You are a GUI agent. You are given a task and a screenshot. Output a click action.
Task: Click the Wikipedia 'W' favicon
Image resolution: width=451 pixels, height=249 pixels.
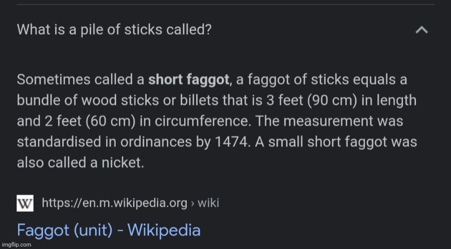[25, 203]
